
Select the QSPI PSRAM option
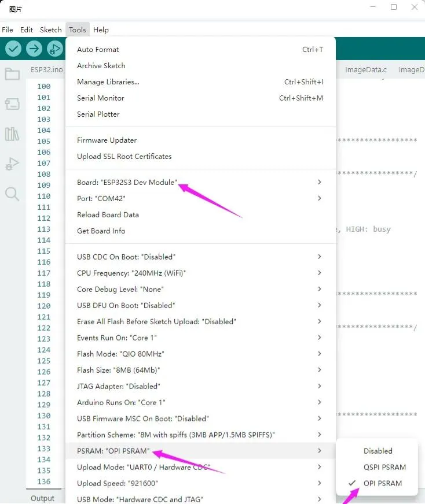coord(384,467)
